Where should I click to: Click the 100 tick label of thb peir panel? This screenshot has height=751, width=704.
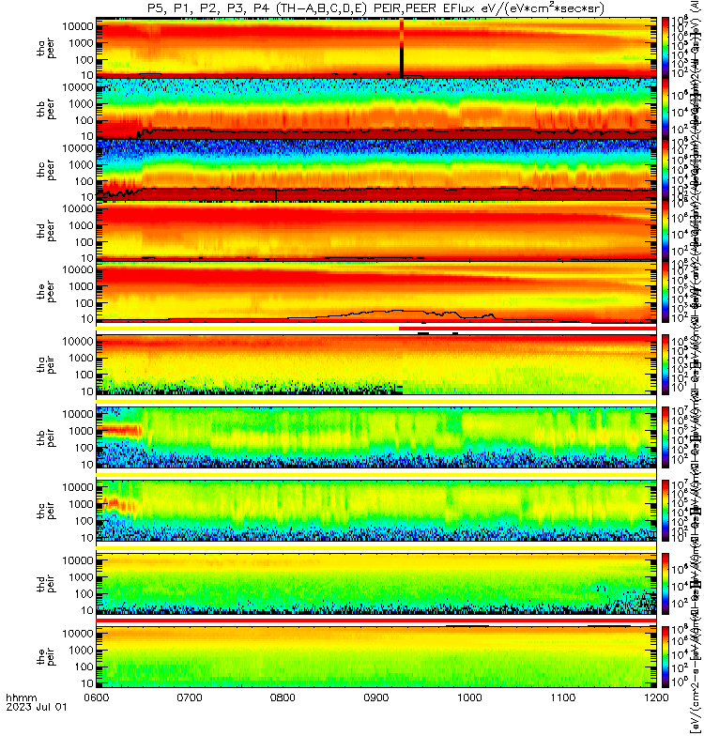(84, 448)
